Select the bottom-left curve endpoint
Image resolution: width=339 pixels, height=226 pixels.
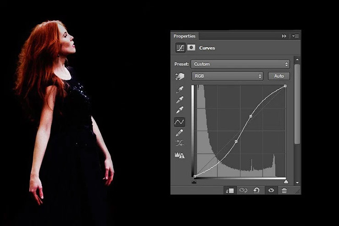tap(195, 176)
